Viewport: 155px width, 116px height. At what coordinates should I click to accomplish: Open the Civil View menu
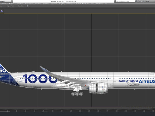click(46, 4)
